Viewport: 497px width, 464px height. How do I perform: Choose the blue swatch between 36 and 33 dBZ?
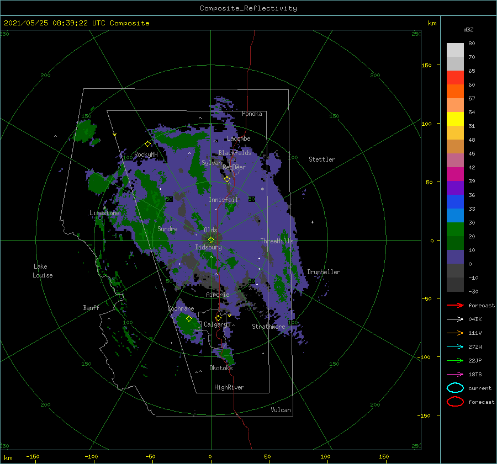455,202
